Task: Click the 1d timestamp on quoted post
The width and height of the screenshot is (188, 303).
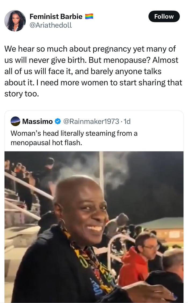Action: pos(126,121)
